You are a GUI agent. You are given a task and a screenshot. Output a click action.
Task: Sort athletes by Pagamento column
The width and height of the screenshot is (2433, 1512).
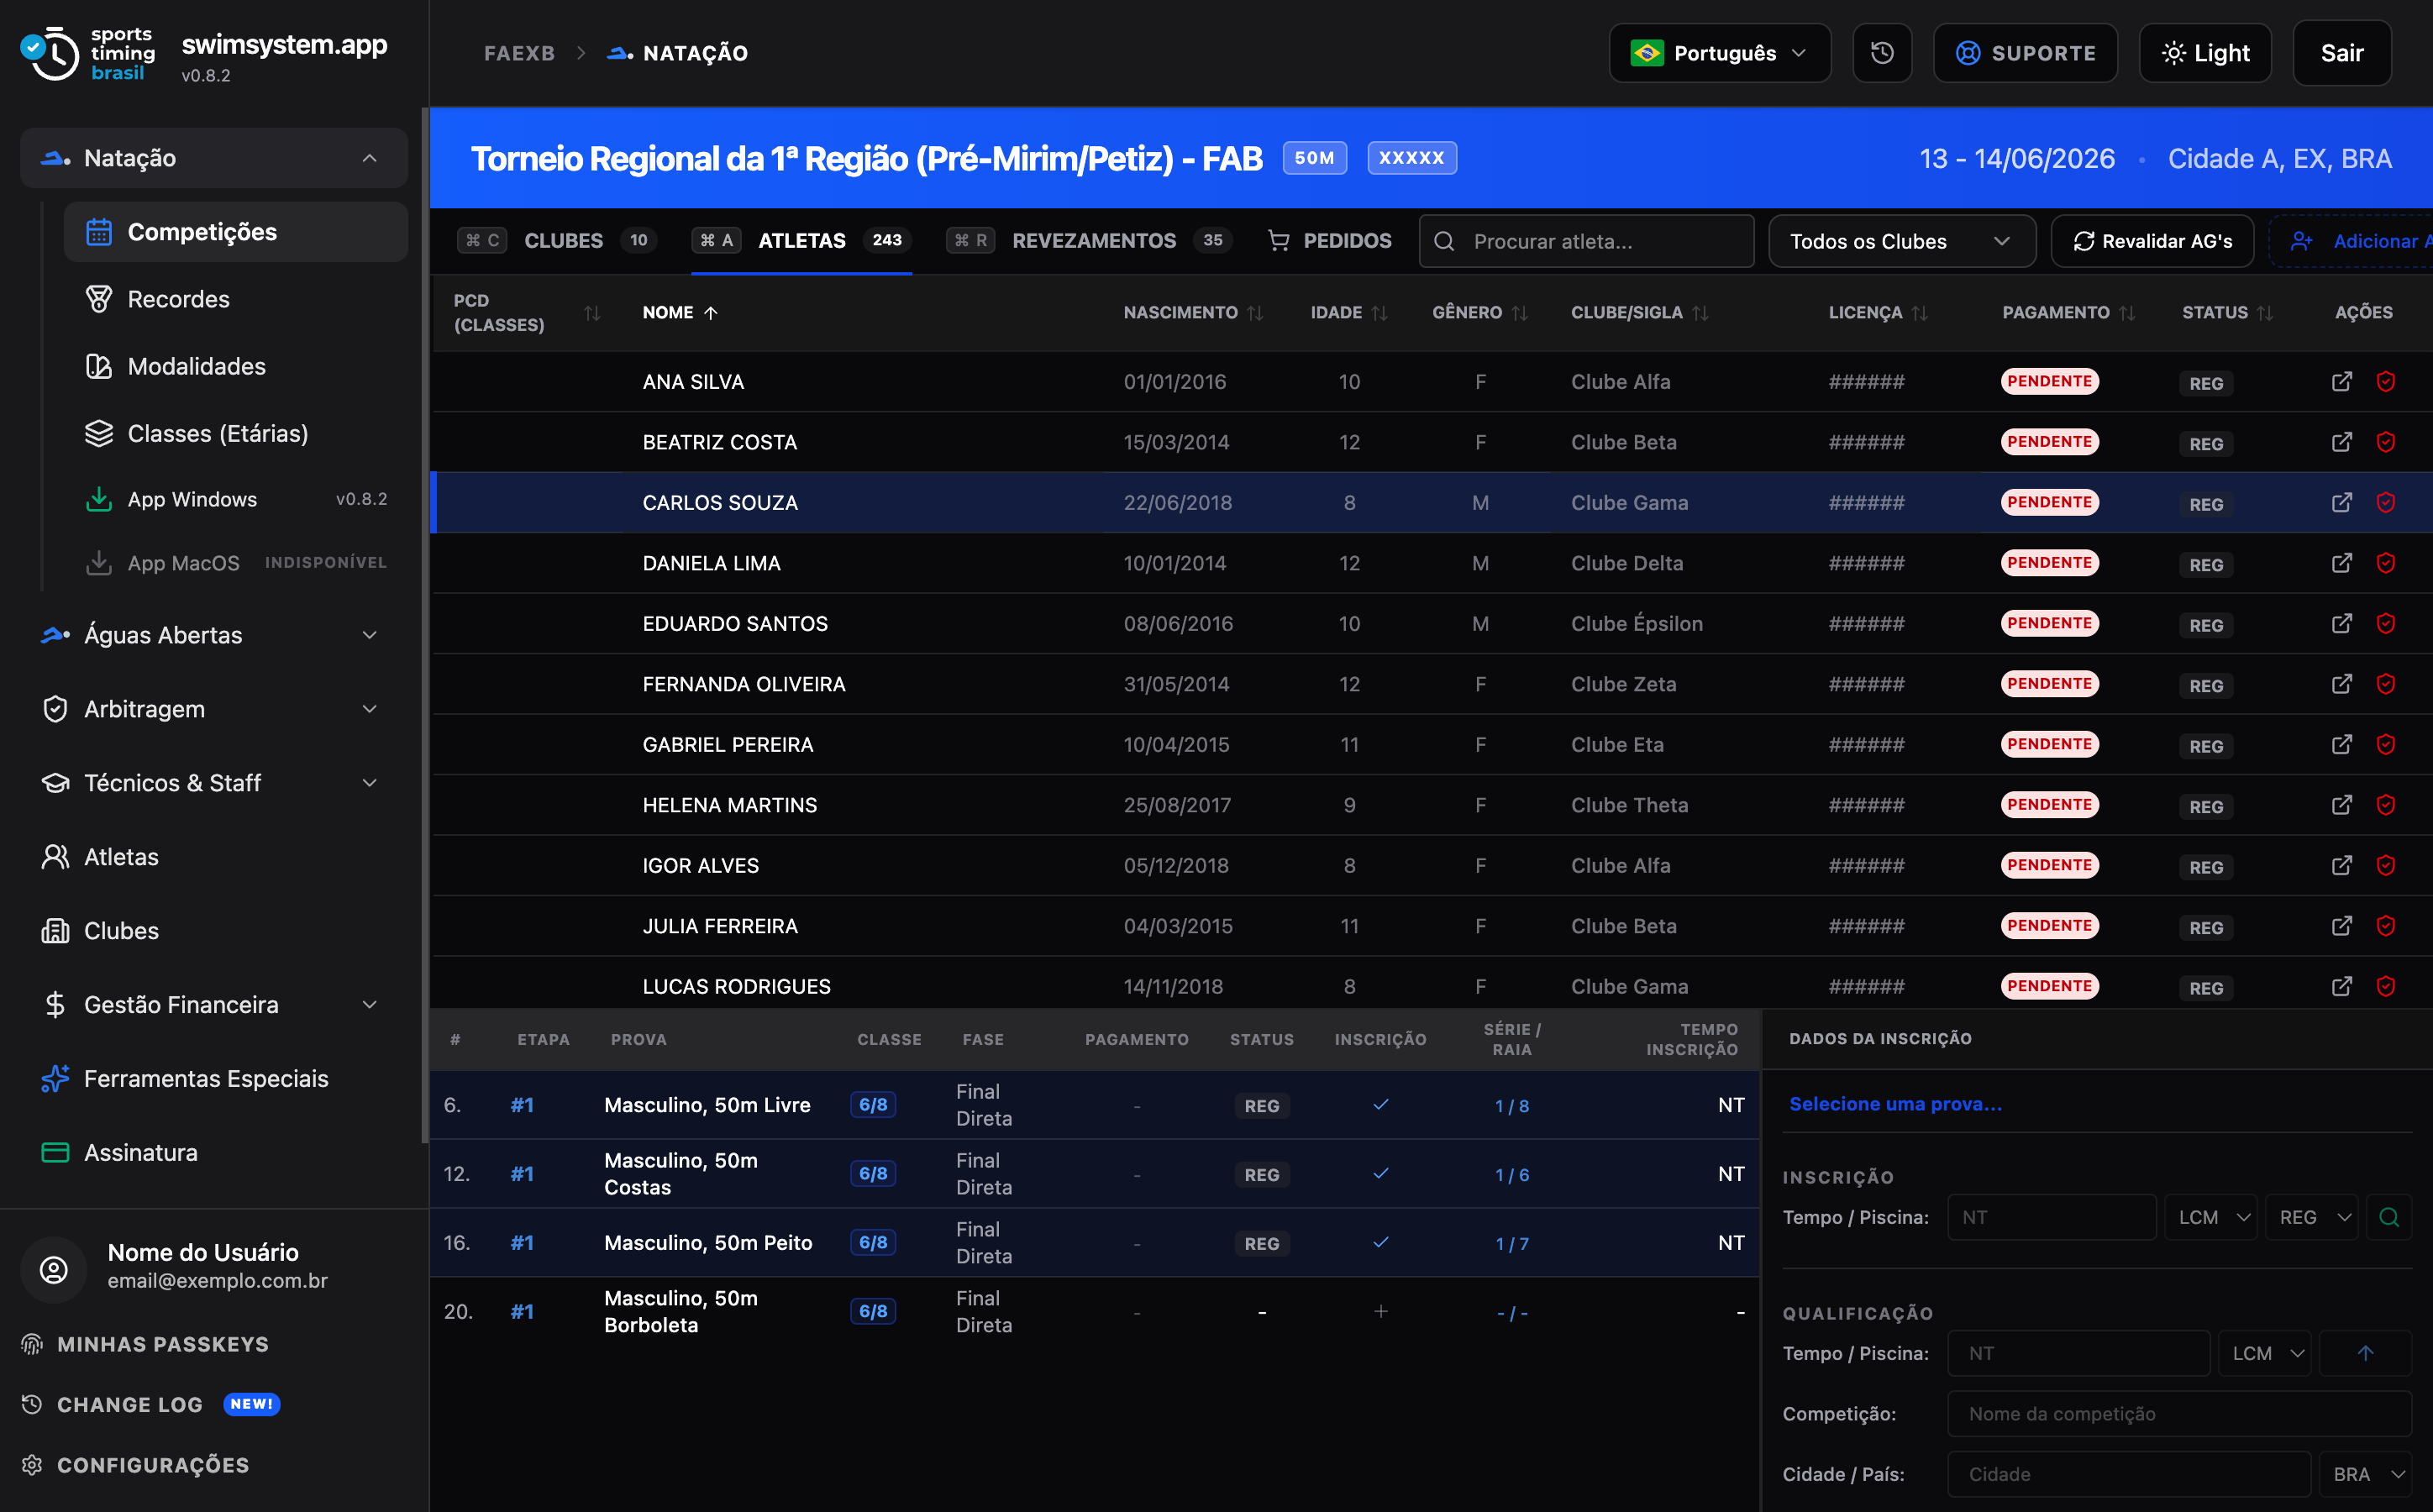(2126, 313)
